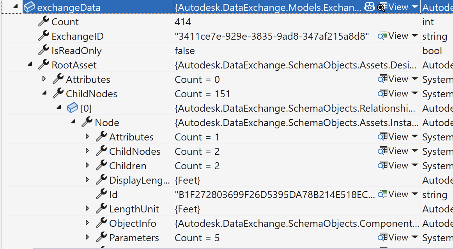Expand Attributes with Count = 1
Viewport: 453px width, 249px height.
click(87, 136)
